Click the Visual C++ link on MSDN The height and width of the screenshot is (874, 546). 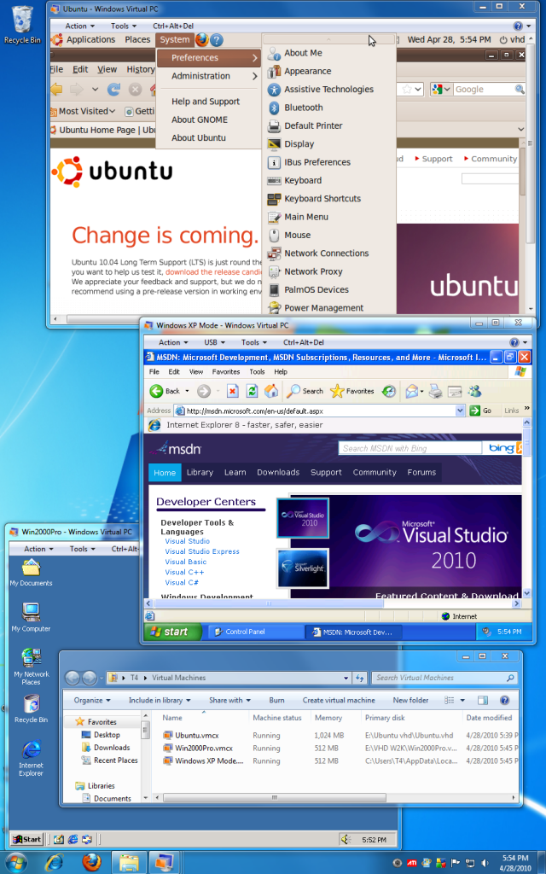coord(184,572)
